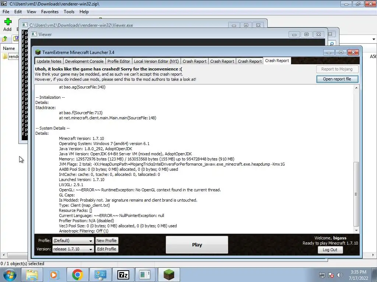This screenshot has width=377, height=282.
Task: Click the 'Operating System: Windows 7' line
Action: pyautogui.click(x=104, y=144)
